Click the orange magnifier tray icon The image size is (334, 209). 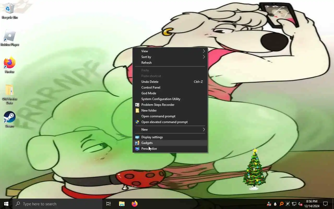click(x=282, y=204)
